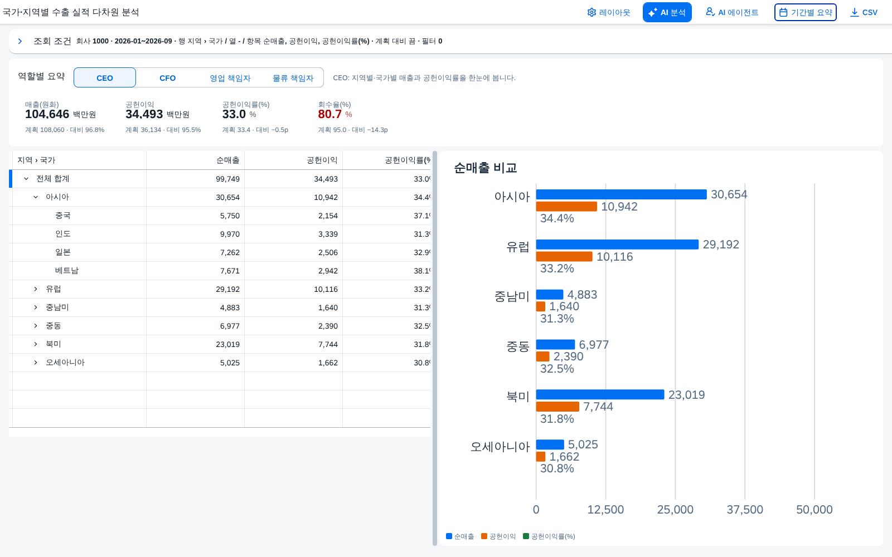
Task: Click the AI 분석 sparkle icon
Action: (x=653, y=12)
